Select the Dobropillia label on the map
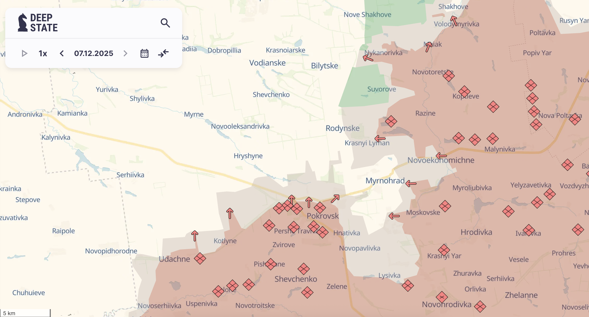 pyautogui.click(x=224, y=50)
